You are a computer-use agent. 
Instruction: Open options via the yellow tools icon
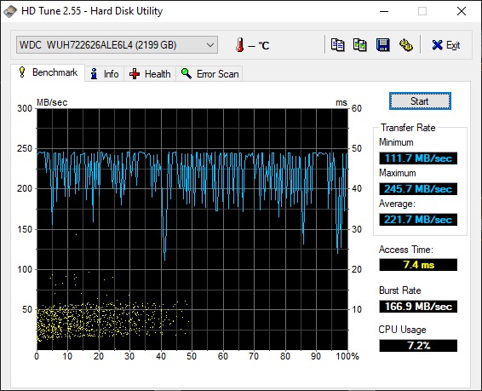click(405, 45)
